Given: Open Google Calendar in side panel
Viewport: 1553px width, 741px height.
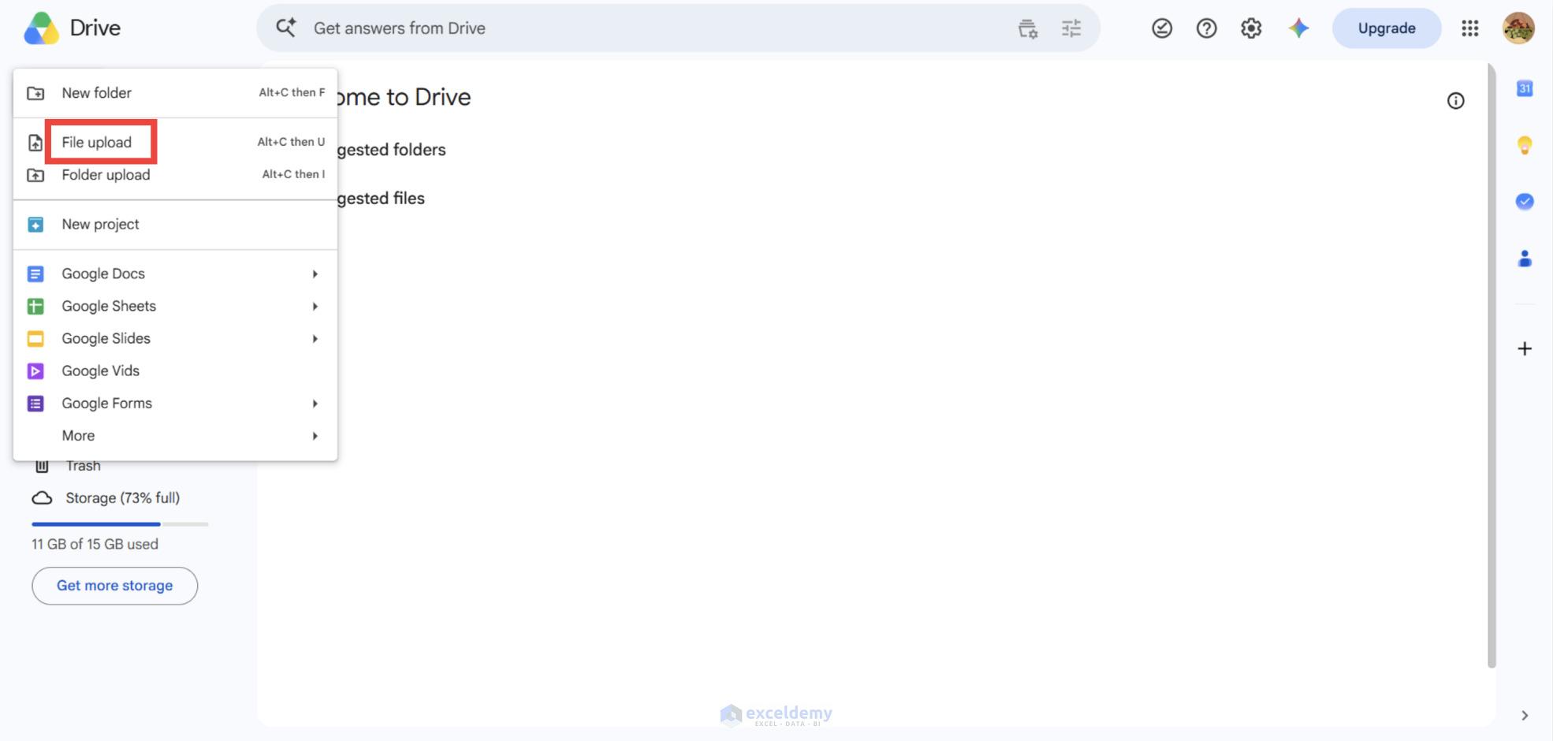Looking at the screenshot, I should tap(1525, 88).
